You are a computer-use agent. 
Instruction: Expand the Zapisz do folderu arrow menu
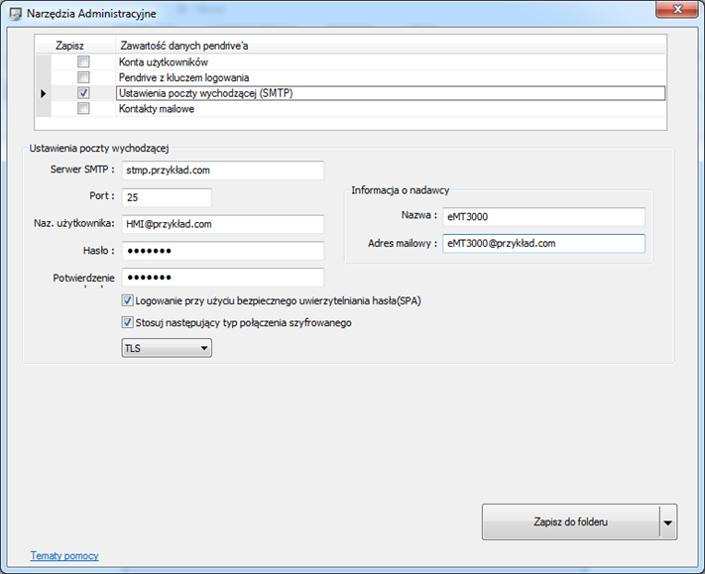(668, 522)
